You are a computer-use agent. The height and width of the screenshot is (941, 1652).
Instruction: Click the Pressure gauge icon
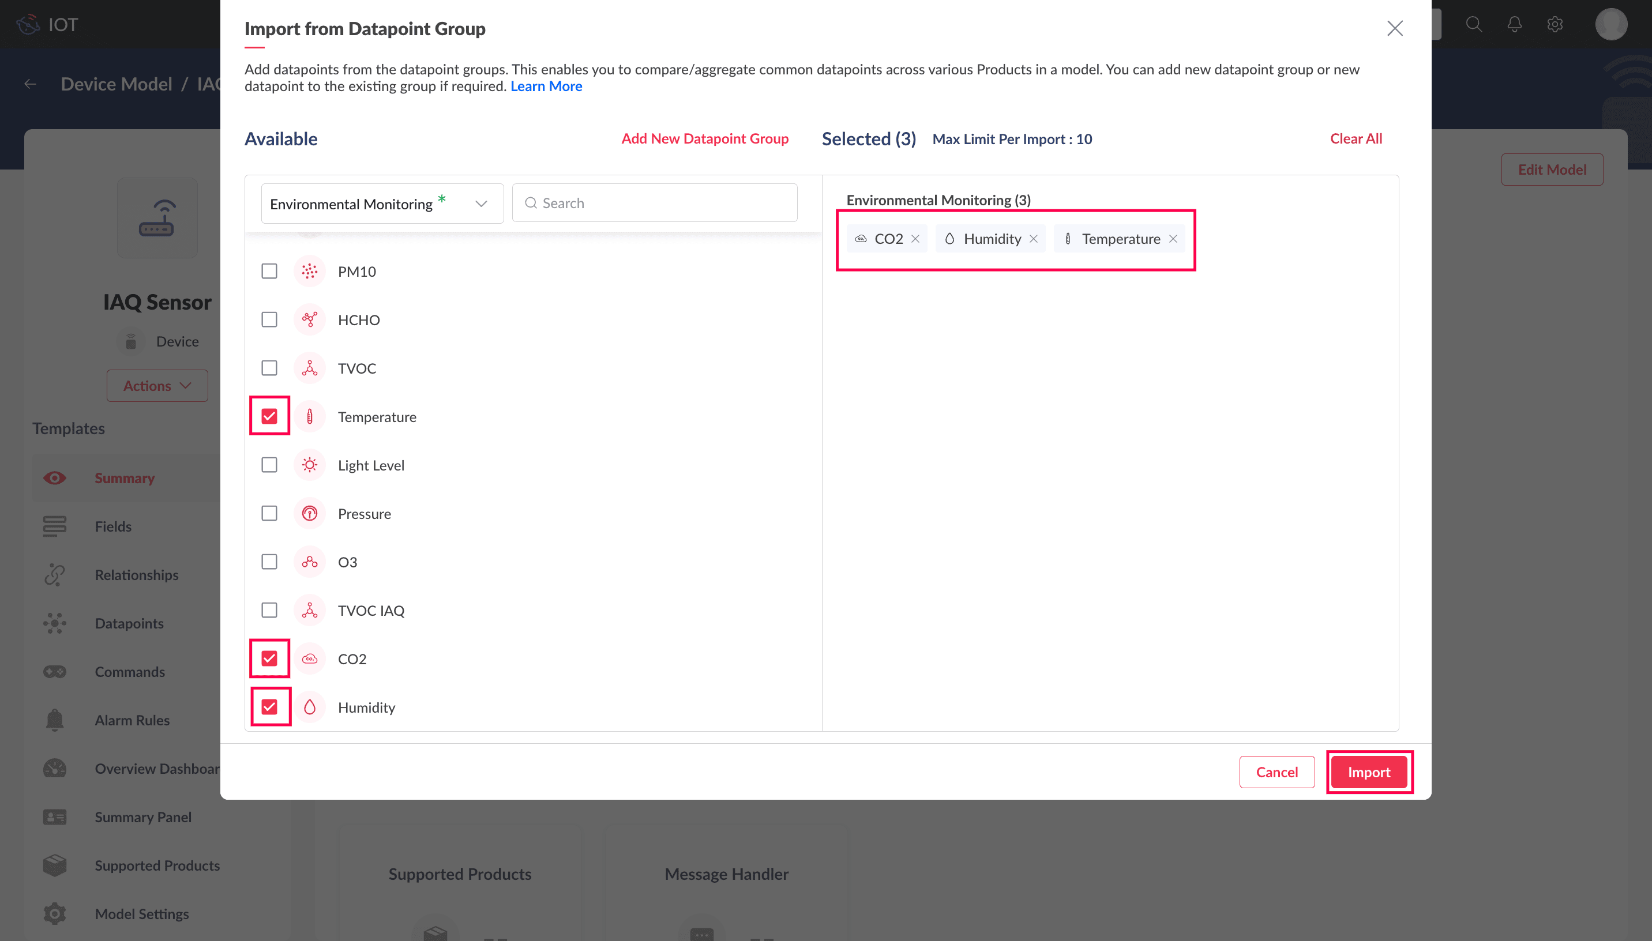(x=310, y=513)
